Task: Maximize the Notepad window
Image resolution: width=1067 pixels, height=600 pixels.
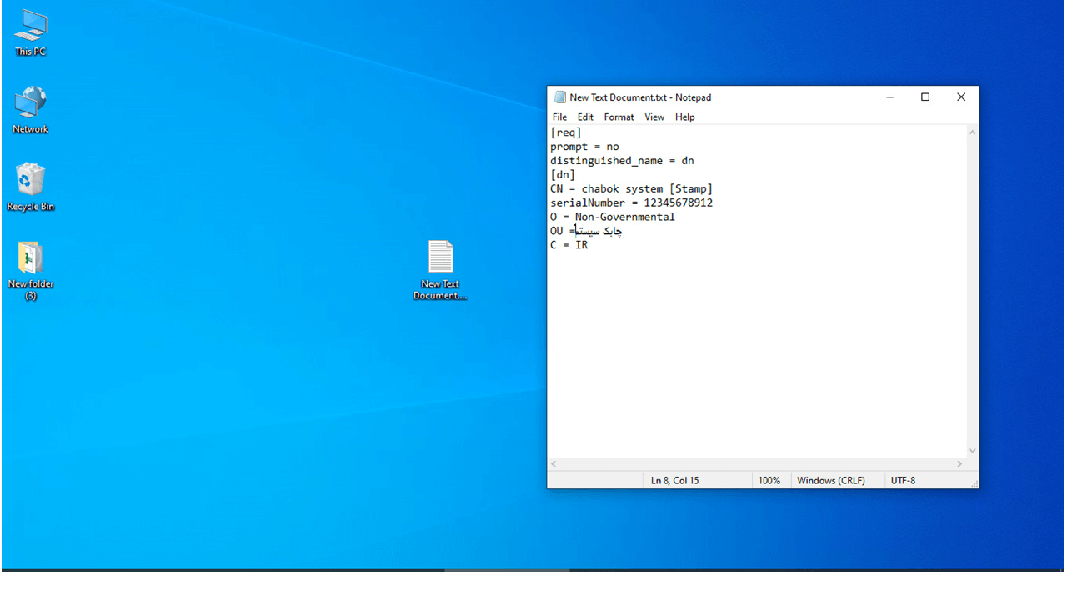Action: pyautogui.click(x=925, y=97)
